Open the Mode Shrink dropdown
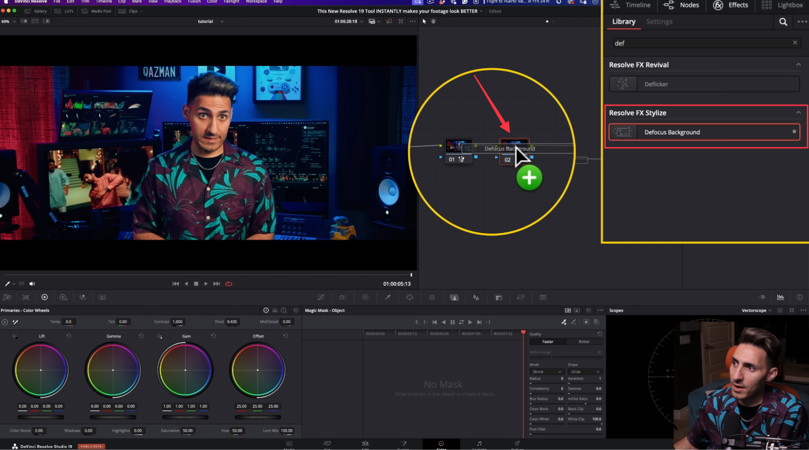809x450 pixels. coord(546,372)
